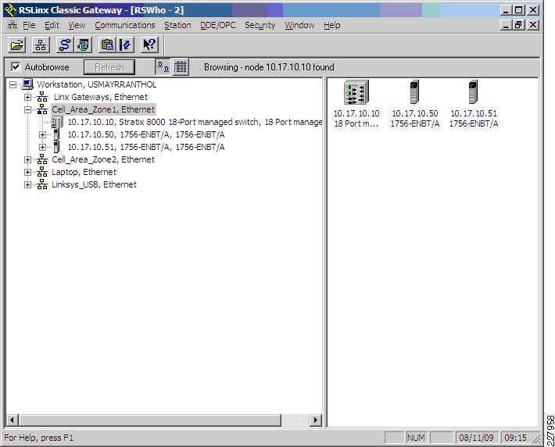Select Workstation, USMAYRRANTHOL tree label

[97, 84]
